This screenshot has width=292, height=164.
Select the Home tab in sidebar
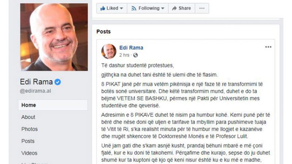click(x=53, y=105)
